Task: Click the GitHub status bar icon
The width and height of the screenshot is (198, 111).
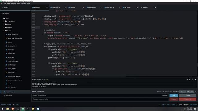Action: [179, 105]
